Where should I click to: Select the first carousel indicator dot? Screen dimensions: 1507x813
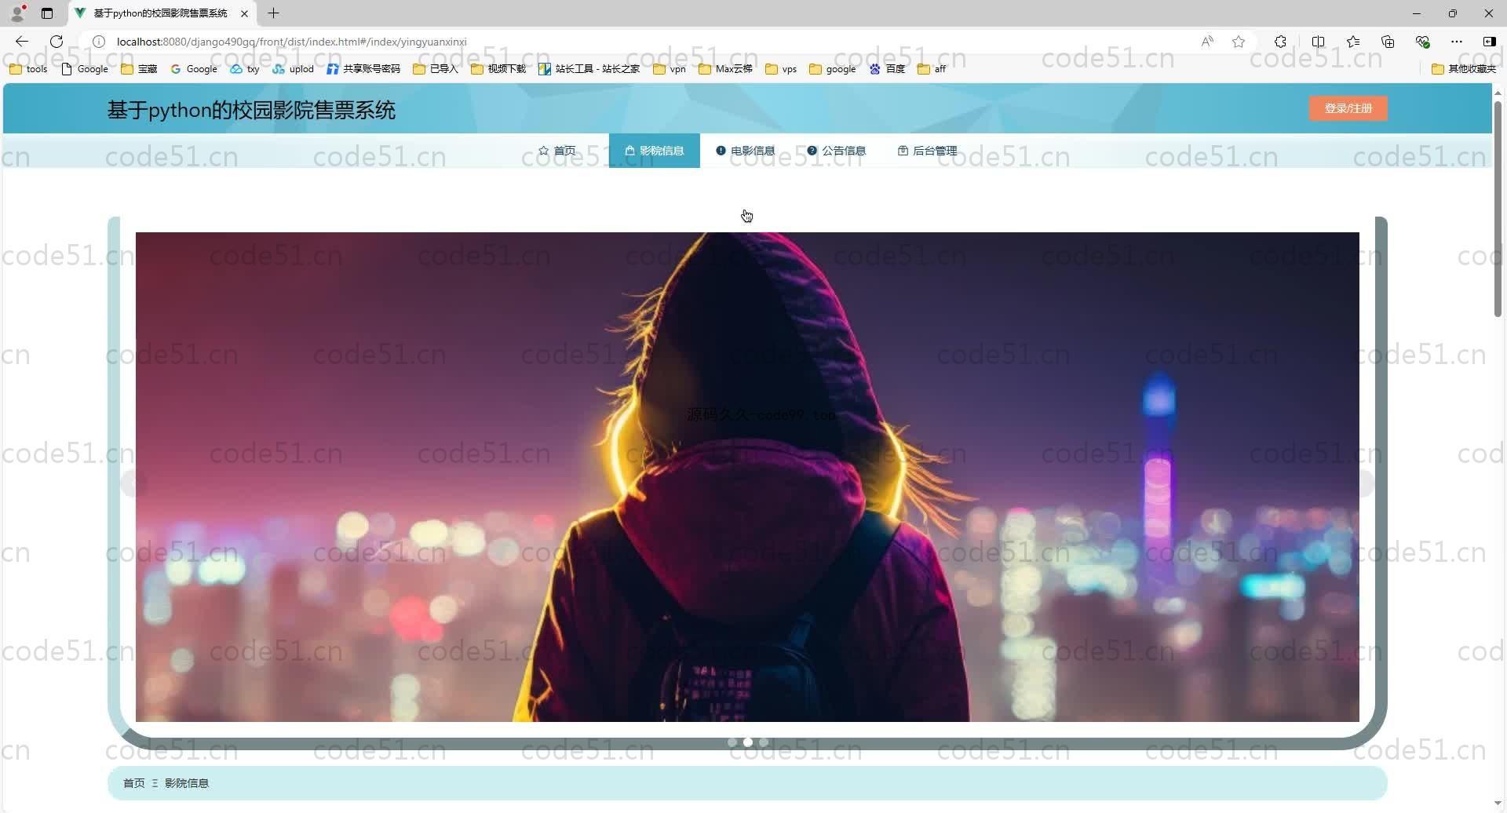[x=732, y=742]
